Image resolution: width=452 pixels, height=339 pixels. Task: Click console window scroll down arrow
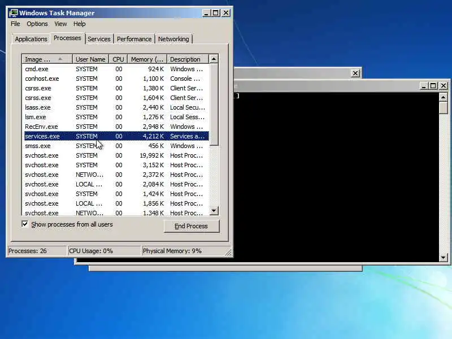pyautogui.click(x=443, y=258)
